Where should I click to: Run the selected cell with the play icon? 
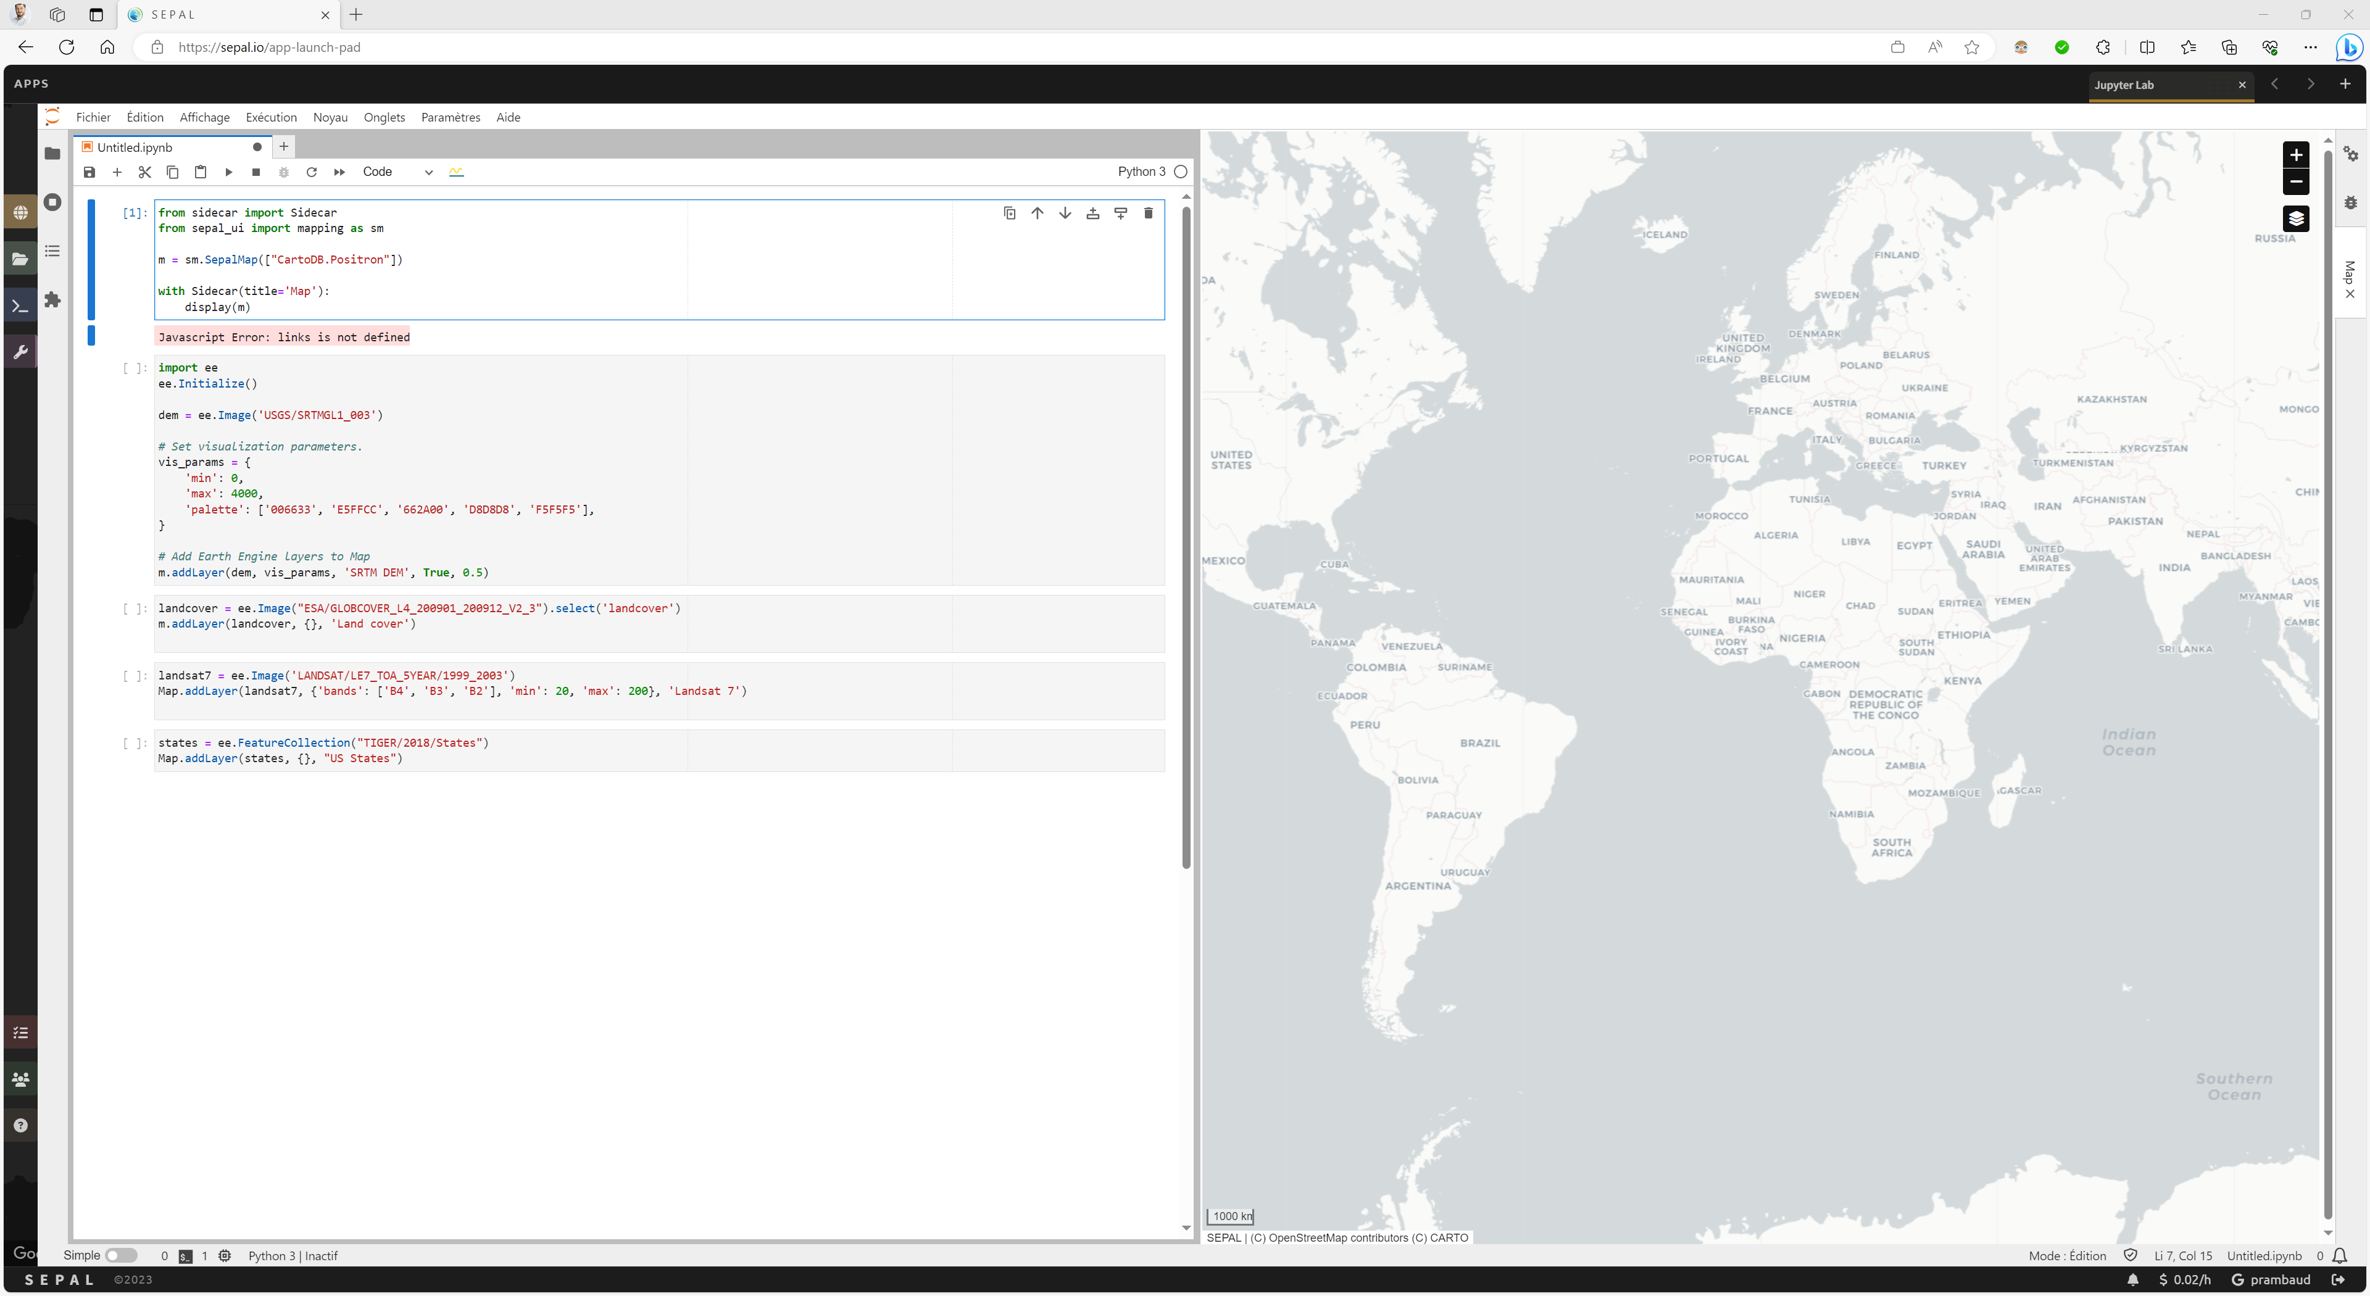228,172
